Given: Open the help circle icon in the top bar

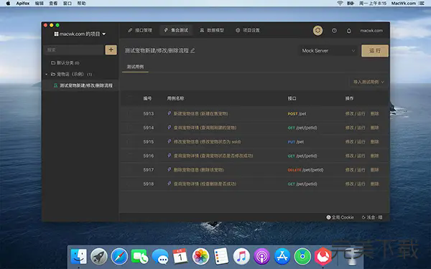Looking at the screenshot, I should coord(334,30).
